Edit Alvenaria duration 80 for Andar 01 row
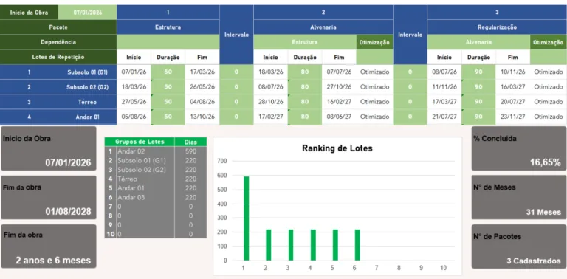 [x=305, y=117]
